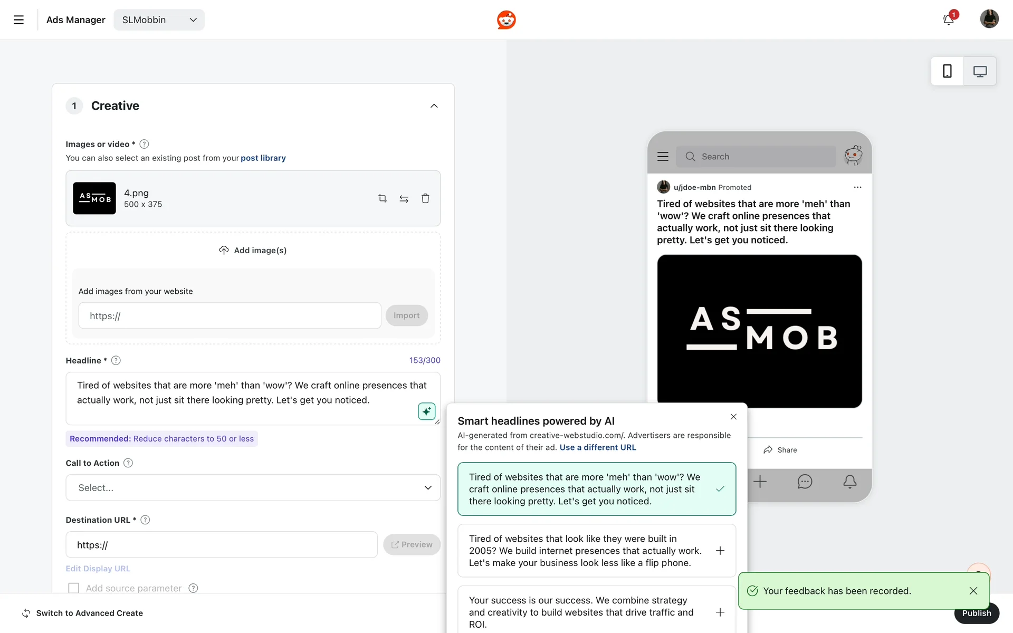1013x633 pixels.
Task: Add the 'Your success is our success' headline
Action: tap(720, 612)
